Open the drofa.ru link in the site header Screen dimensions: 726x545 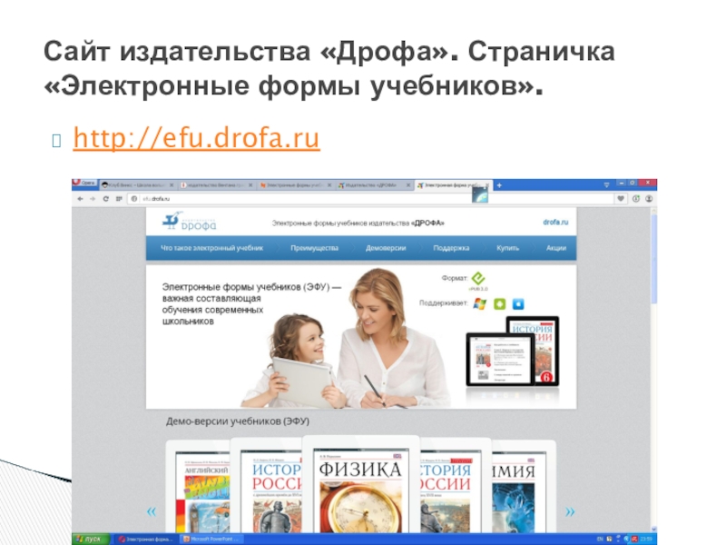(x=555, y=223)
